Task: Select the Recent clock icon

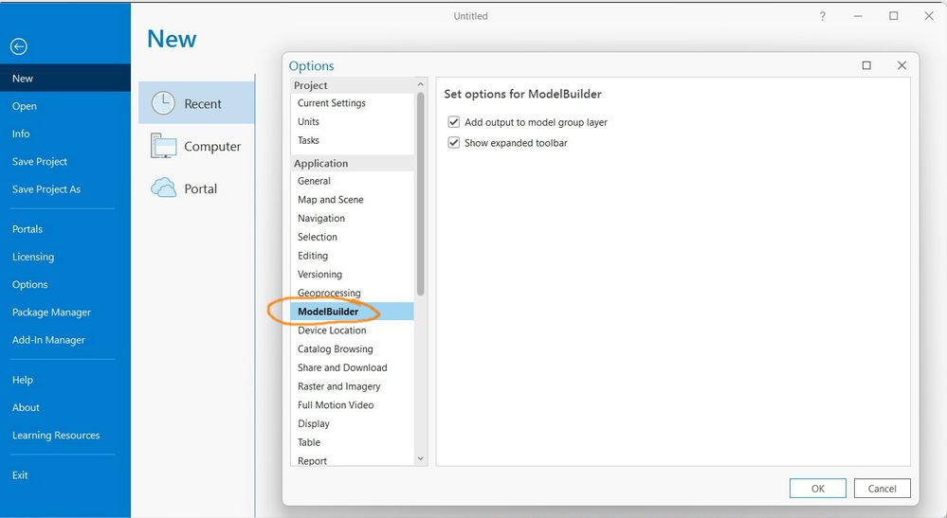Action: point(163,103)
